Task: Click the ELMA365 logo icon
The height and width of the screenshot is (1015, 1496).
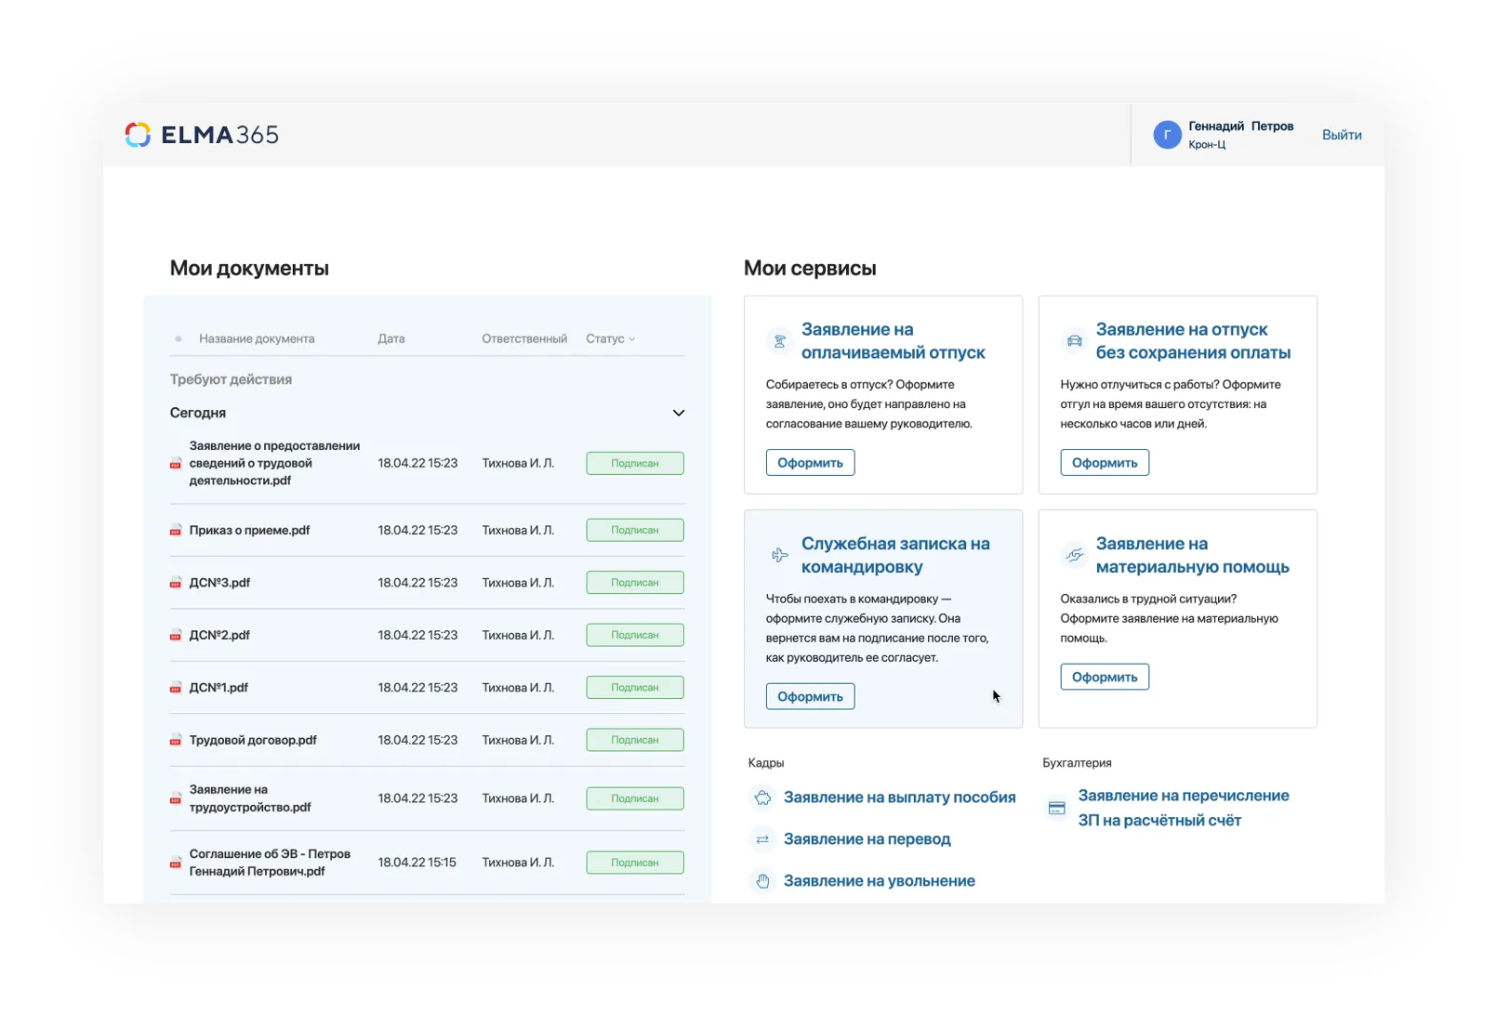Action: [x=138, y=135]
